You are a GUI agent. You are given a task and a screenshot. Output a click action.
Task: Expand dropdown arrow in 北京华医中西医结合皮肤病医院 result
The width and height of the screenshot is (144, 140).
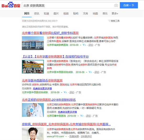(62, 92)
